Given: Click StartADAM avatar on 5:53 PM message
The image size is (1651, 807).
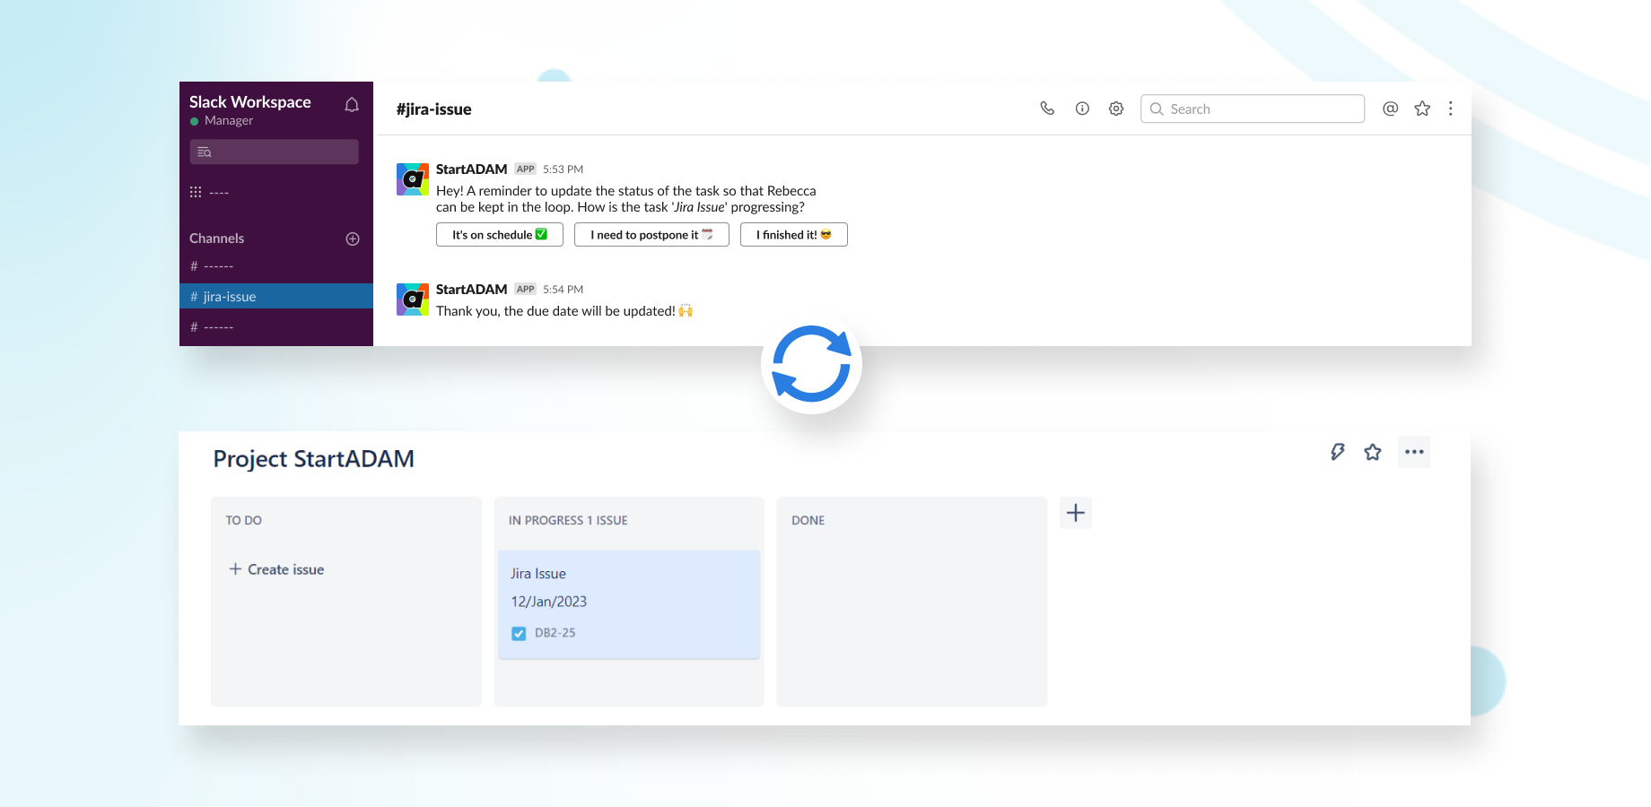Looking at the screenshot, I should [x=413, y=179].
